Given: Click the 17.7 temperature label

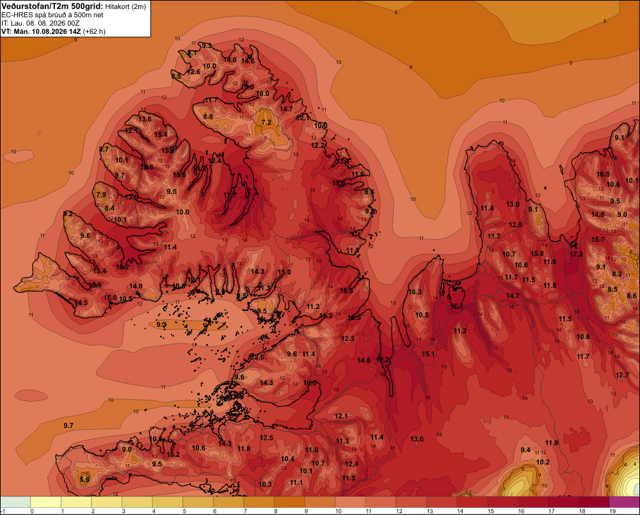Looking at the screenshot, I should [230, 196].
